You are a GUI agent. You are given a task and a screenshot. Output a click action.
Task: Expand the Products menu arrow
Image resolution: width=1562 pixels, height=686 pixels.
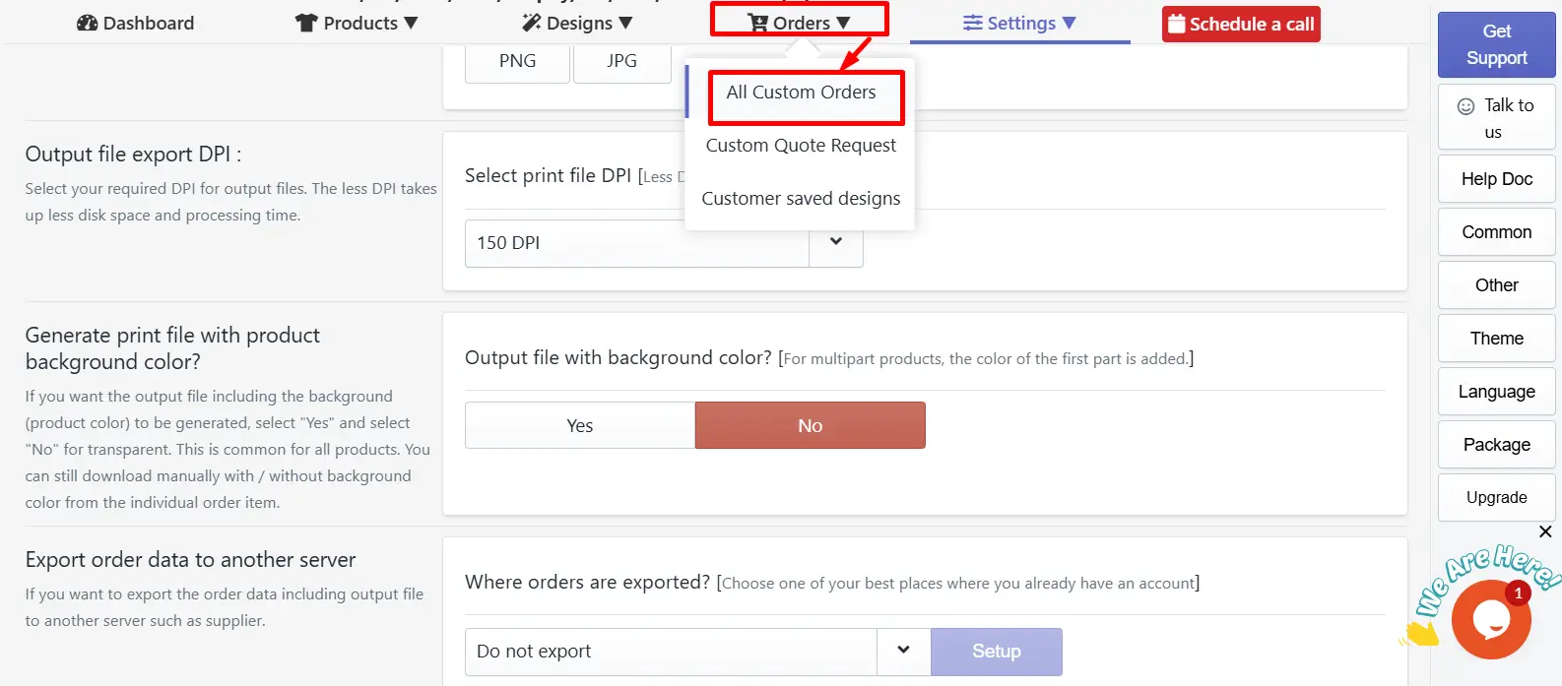(411, 23)
